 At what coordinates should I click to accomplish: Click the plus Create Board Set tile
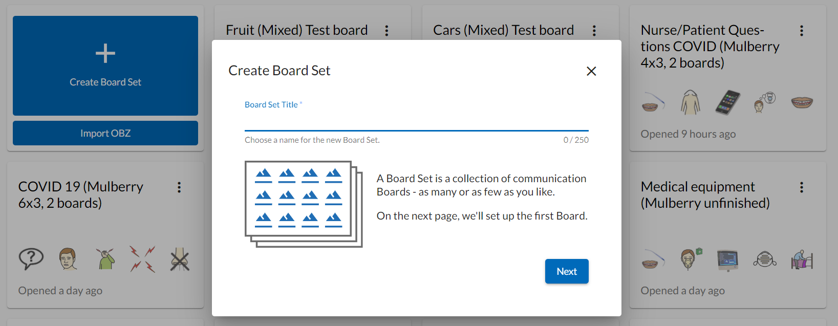click(x=105, y=66)
